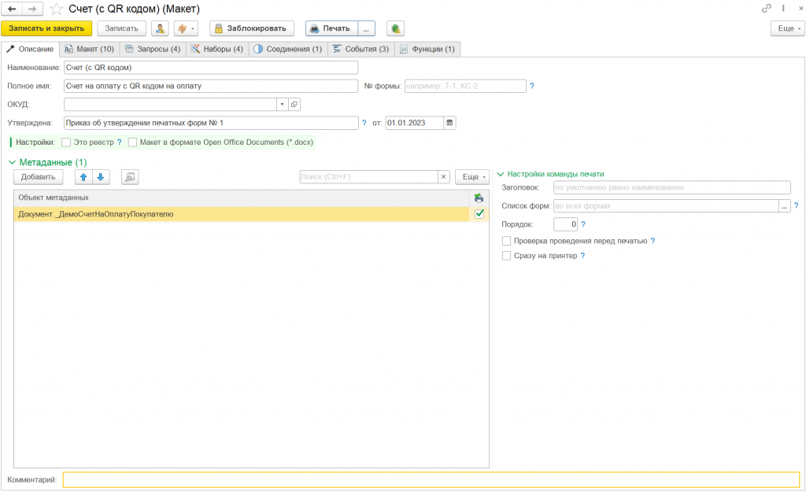The width and height of the screenshot is (806, 492).
Task: Open the puzzle-piece icon dropdown in toolbar
Action: [x=186, y=28]
